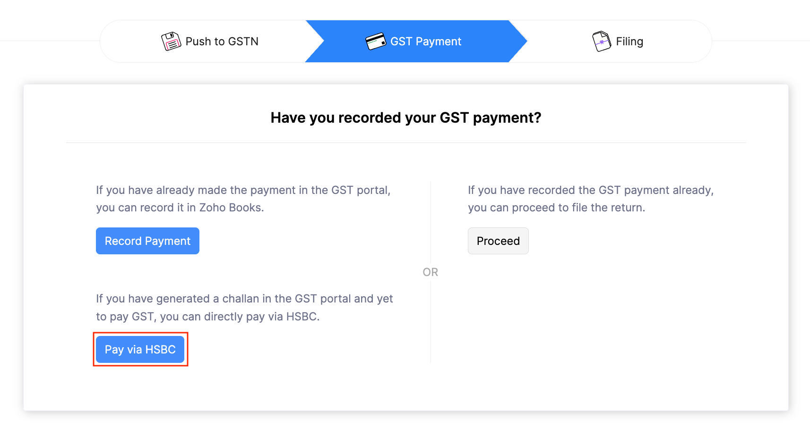
Task: Click the Proceed button to file the return
Action: tap(498, 241)
